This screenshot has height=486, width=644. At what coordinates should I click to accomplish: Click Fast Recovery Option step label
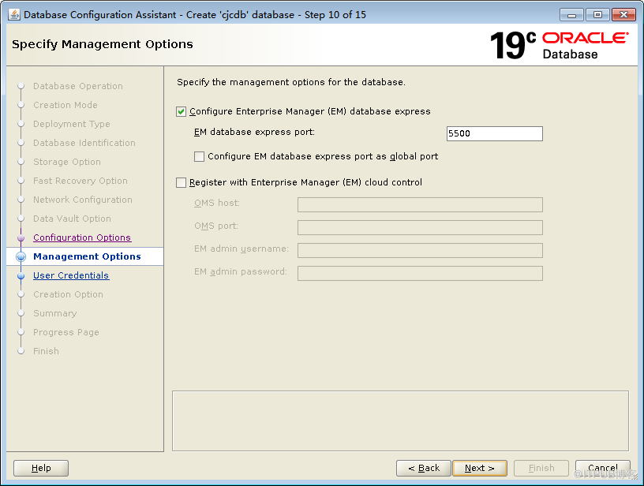pyautogui.click(x=80, y=181)
